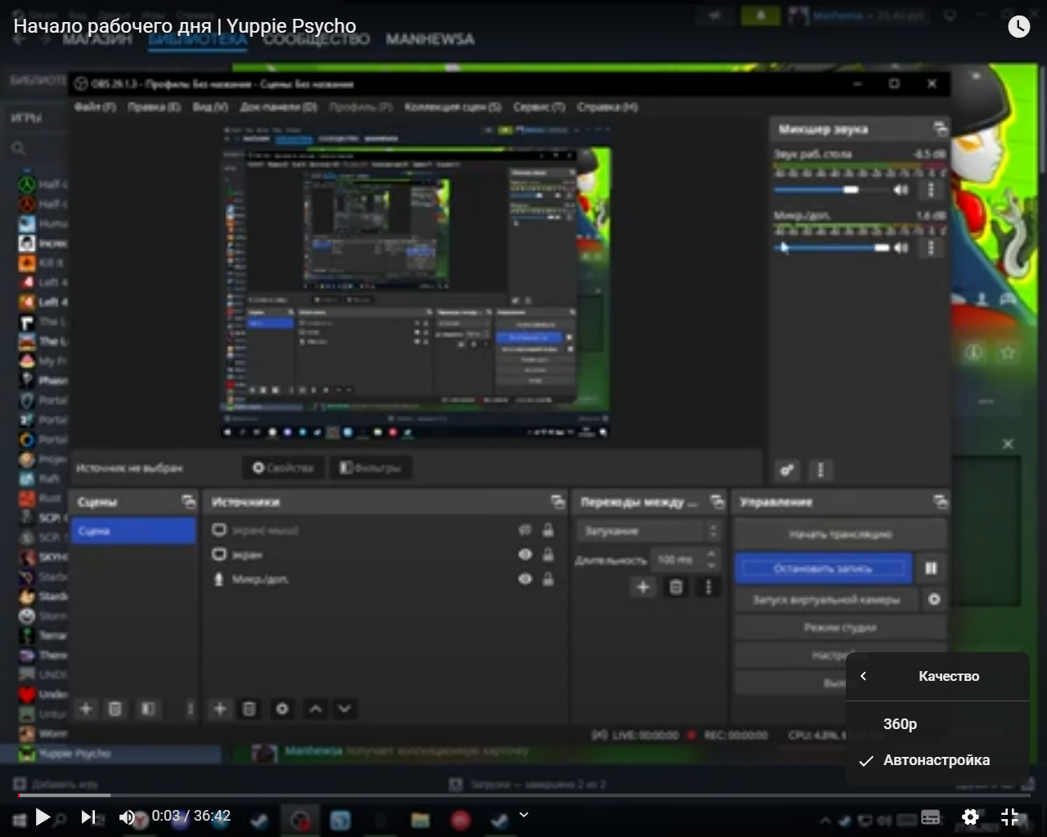The image size is (1047, 837).
Task: Skip to the next video
Action: [88, 817]
